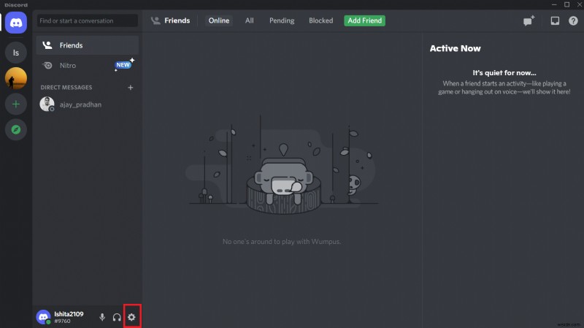Toggle microphone mute
Screen dimensions: 584x328
(x=102, y=317)
